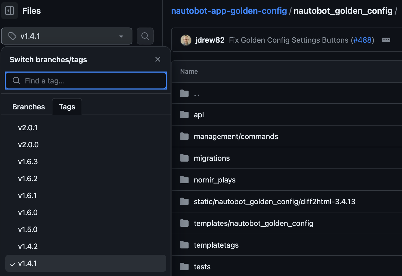Image resolution: width=402 pixels, height=276 pixels.
Task: Click jdrew82's avatar picture
Action: pyautogui.click(x=186, y=40)
